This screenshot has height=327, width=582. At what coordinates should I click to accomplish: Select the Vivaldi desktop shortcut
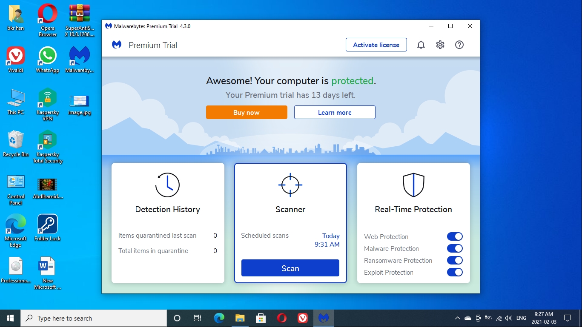(x=16, y=60)
